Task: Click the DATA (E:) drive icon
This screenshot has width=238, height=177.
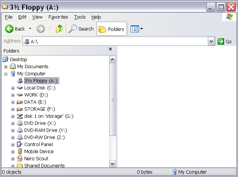Action: pyautogui.click(x=20, y=102)
